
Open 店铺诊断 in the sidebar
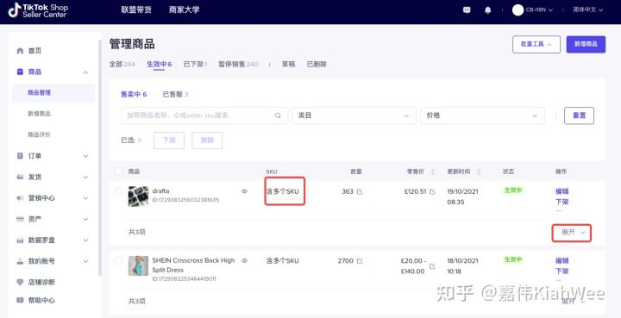tap(41, 282)
